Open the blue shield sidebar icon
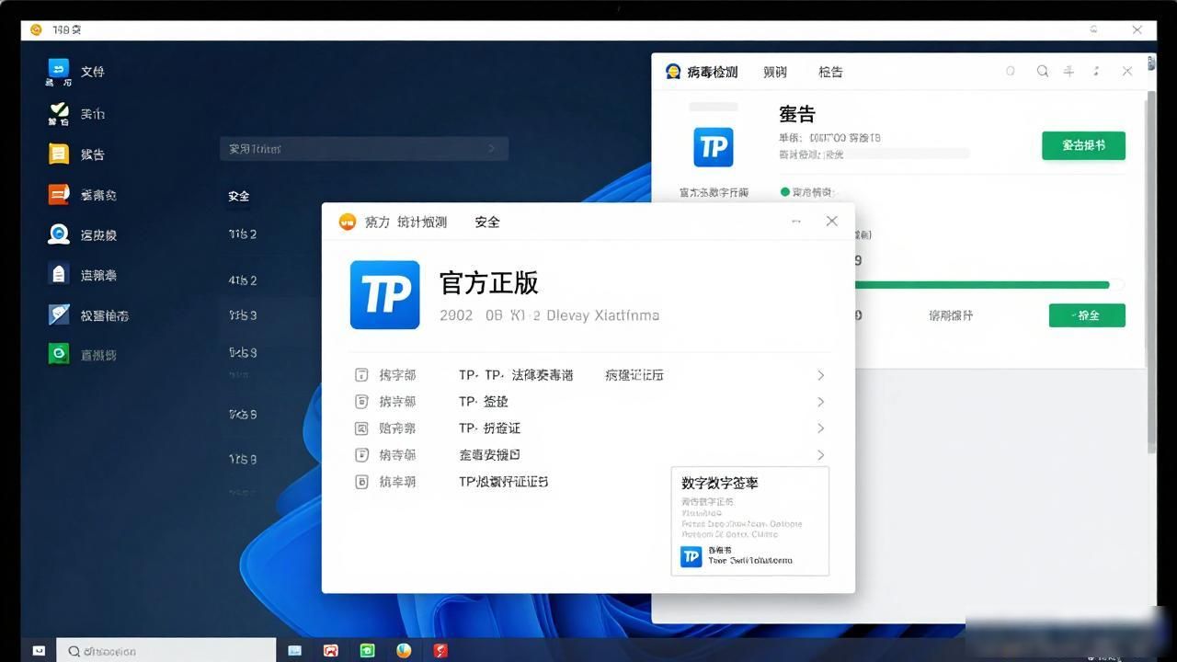The height and width of the screenshot is (662, 1177). pyautogui.click(x=59, y=314)
